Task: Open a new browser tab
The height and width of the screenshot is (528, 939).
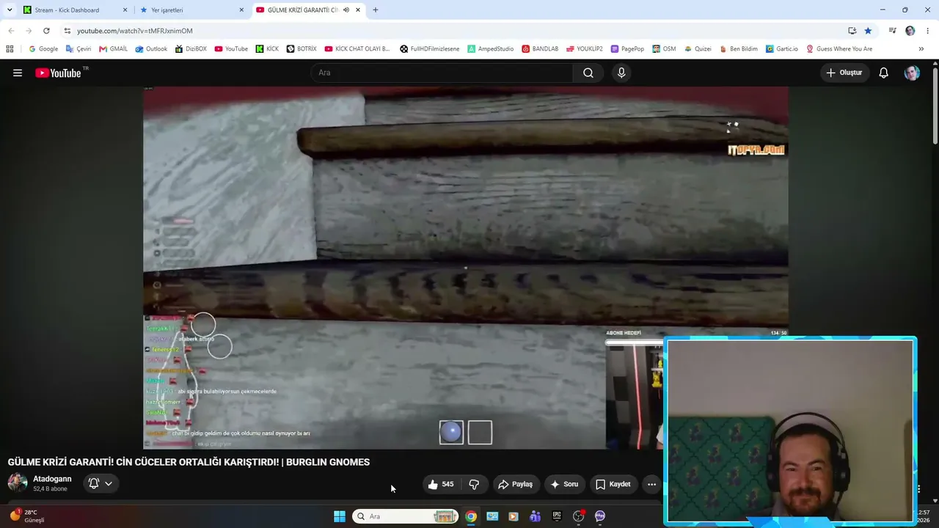Action: pos(376,10)
